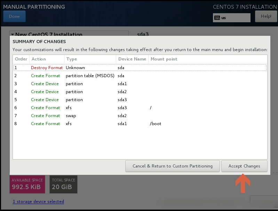278x211 pixels.
Task: Click the CENTOS 7 INSTALLATION header text
Action: click(245, 7)
